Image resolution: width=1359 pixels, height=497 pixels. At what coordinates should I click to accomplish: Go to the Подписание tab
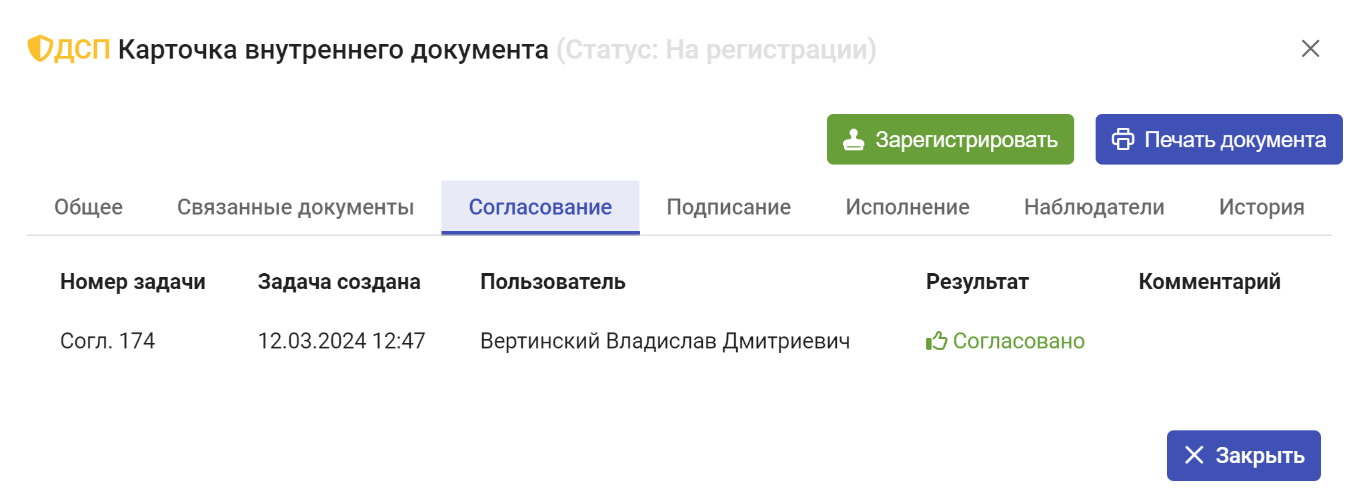click(728, 207)
